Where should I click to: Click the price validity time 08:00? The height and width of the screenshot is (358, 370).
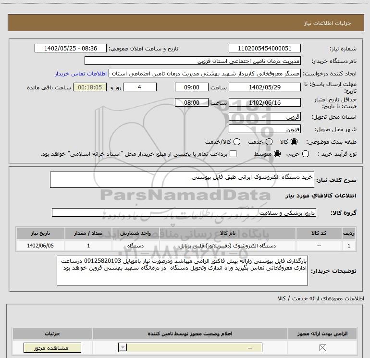click(x=192, y=102)
